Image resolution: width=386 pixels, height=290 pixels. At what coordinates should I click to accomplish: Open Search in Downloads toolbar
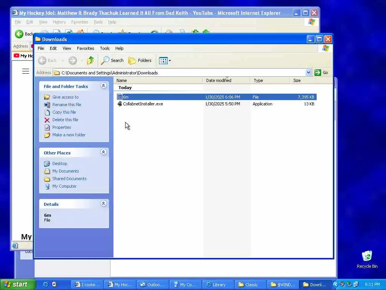(112, 60)
